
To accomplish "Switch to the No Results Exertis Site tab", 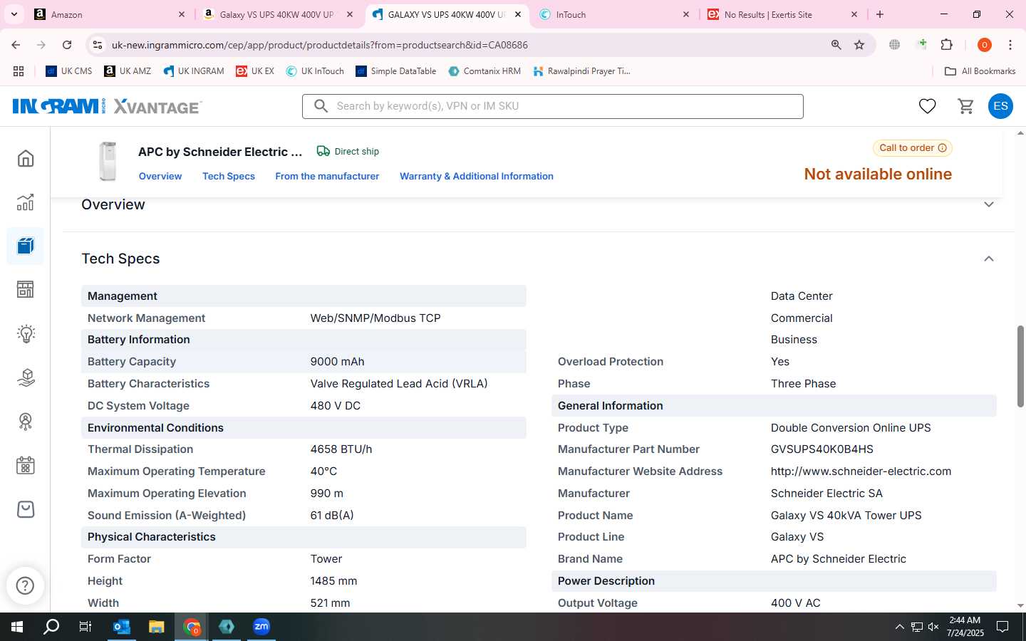I will (782, 14).
